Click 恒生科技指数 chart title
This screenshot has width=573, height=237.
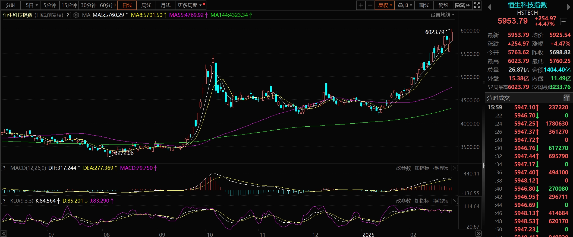tap(18, 15)
